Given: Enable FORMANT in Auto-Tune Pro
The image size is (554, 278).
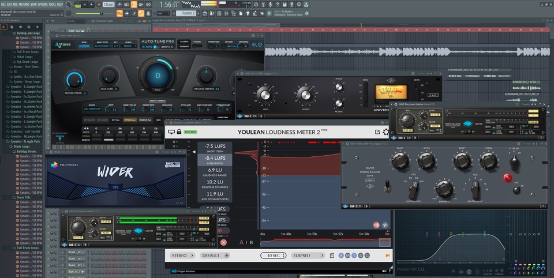Looking at the screenshot, I should (x=184, y=46).
